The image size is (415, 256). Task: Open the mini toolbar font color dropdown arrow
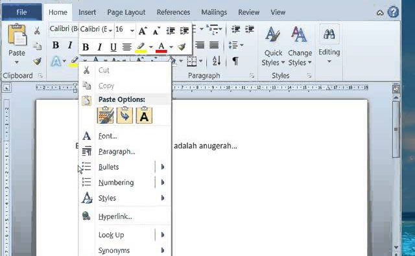[171, 47]
